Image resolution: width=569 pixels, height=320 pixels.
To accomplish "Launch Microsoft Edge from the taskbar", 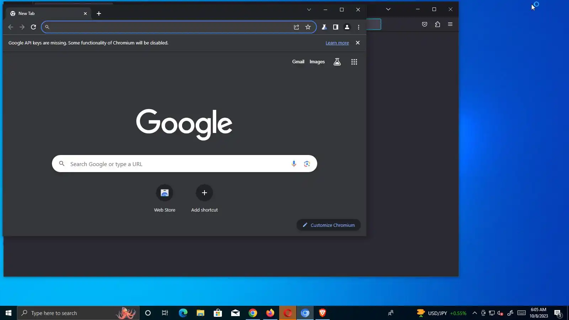I will coord(183,313).
